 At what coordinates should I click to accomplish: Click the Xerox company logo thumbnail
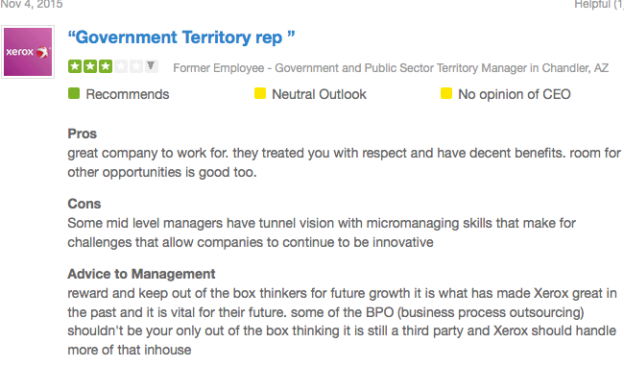(28, 52)
